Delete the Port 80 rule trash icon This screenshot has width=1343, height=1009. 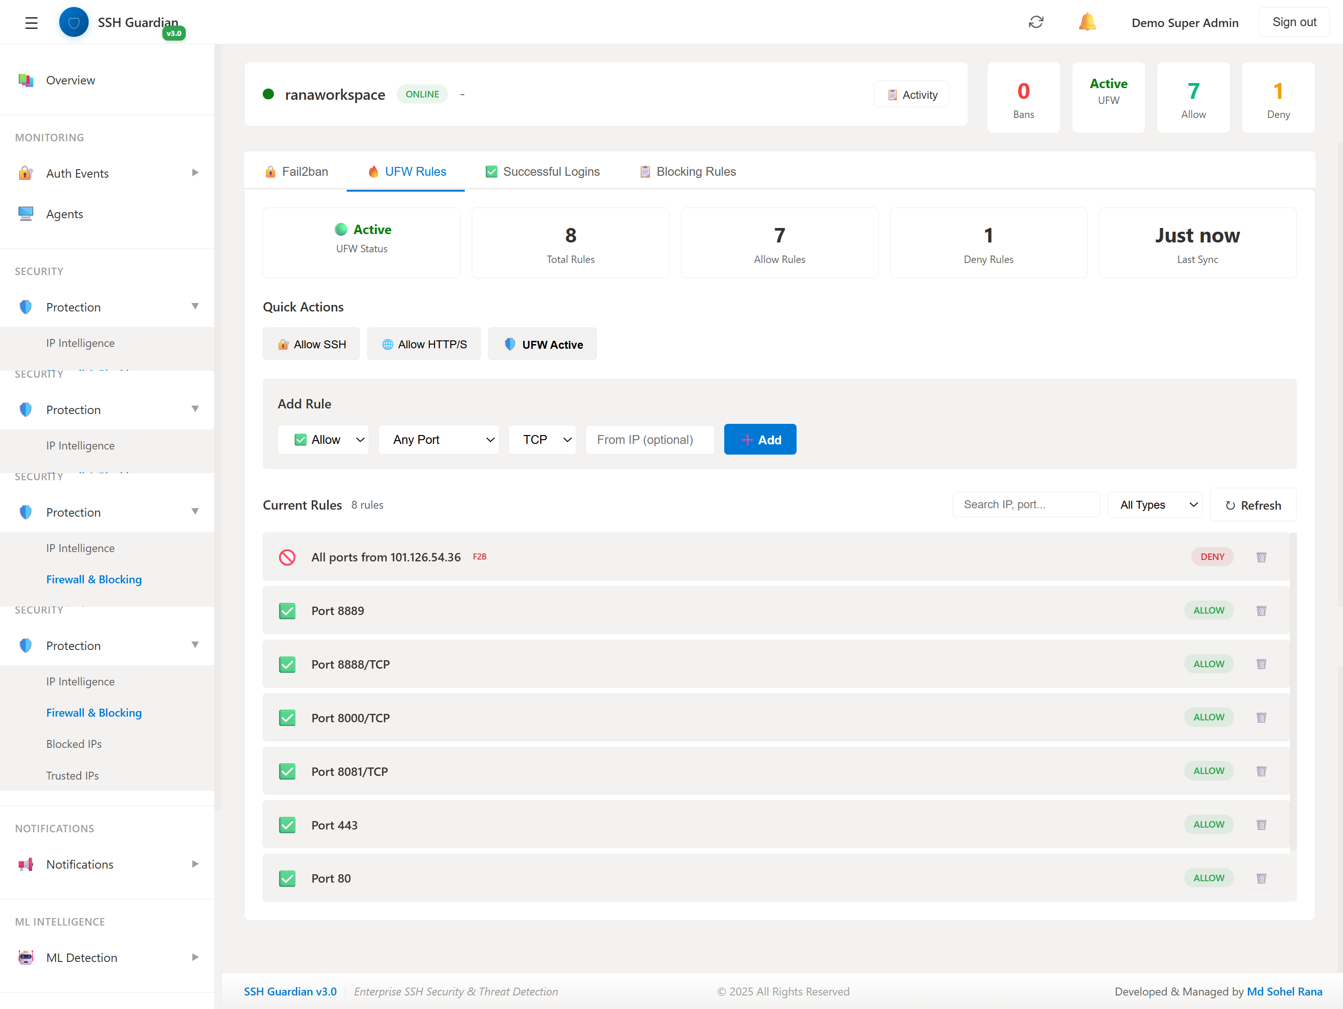tap(1261, 878)
